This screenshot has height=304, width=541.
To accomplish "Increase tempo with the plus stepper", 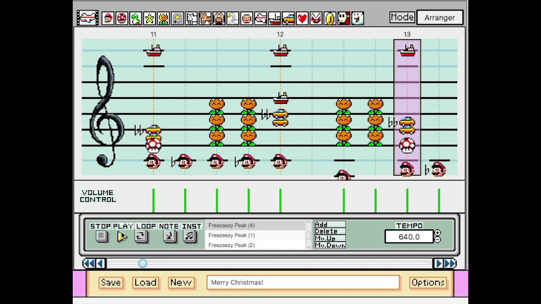I will pos(437,233).
